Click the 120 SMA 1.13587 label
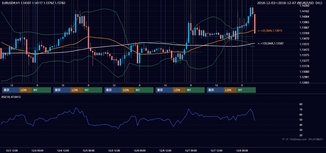The width and height of the screenshot is (326, 153). pos(271,44)
